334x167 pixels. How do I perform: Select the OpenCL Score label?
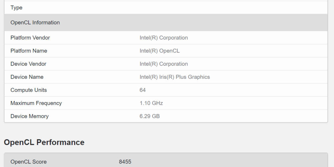(x=29, y=162)
